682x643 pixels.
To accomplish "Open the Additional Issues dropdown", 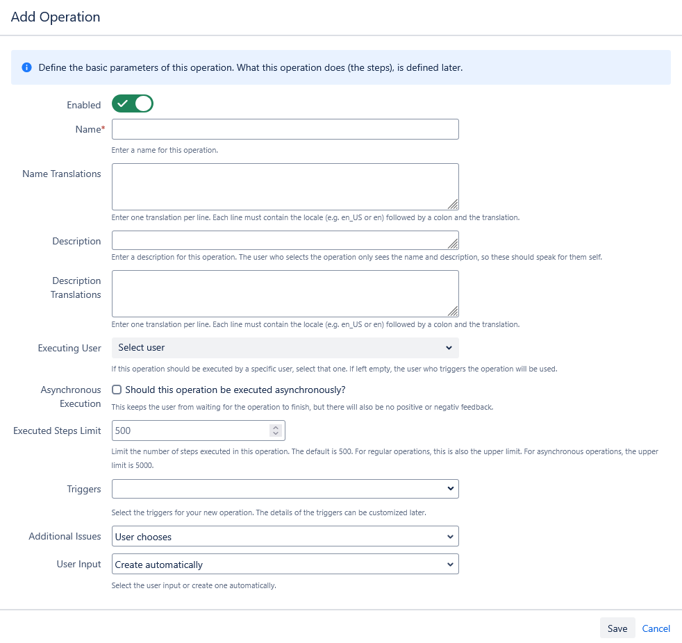I will click(x=285, y=537).
